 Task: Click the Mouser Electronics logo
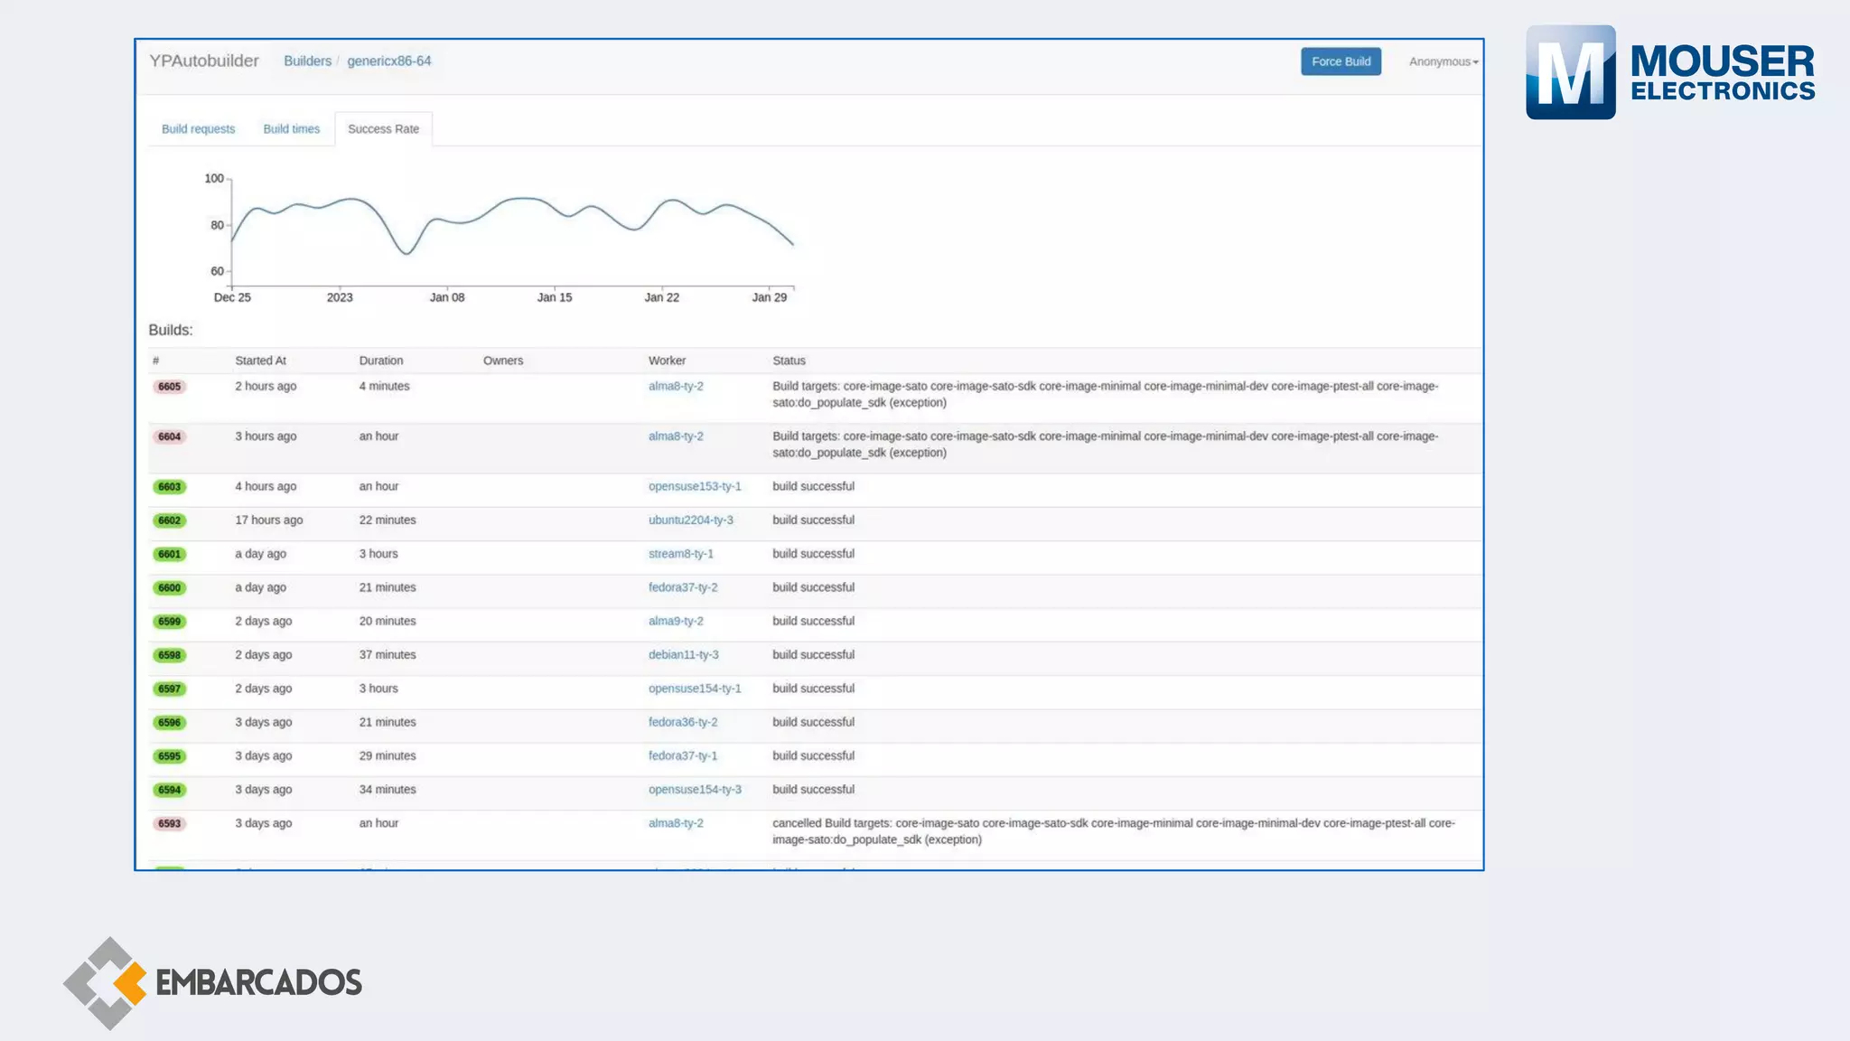(1669, 72)
